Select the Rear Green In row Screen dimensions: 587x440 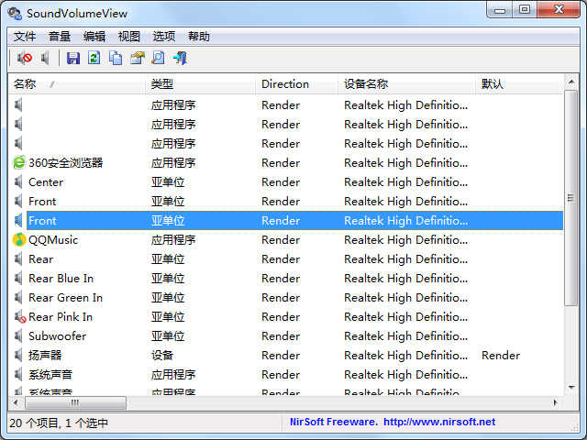286,297
